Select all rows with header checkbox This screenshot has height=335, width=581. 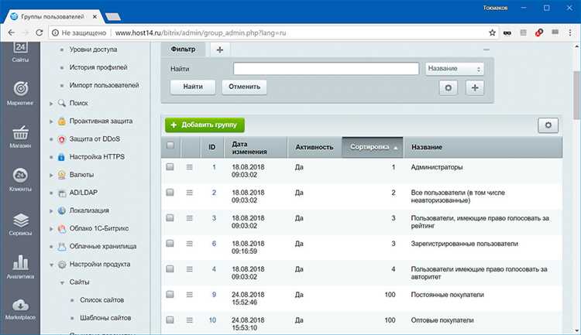point(170,145)
